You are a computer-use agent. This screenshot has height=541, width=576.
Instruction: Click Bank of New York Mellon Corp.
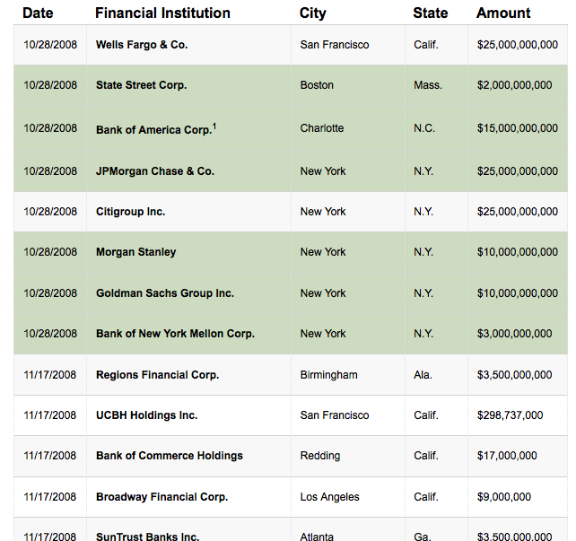pos(175,334)
